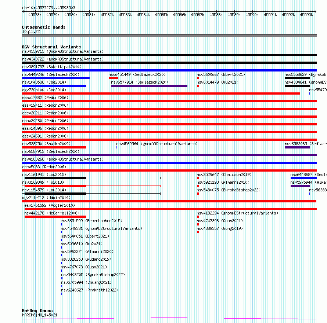Open nsv5705994 (Chuang2021) variant
Image resolution: width=327 pixels, height=323 pixels.
[86, 282]
